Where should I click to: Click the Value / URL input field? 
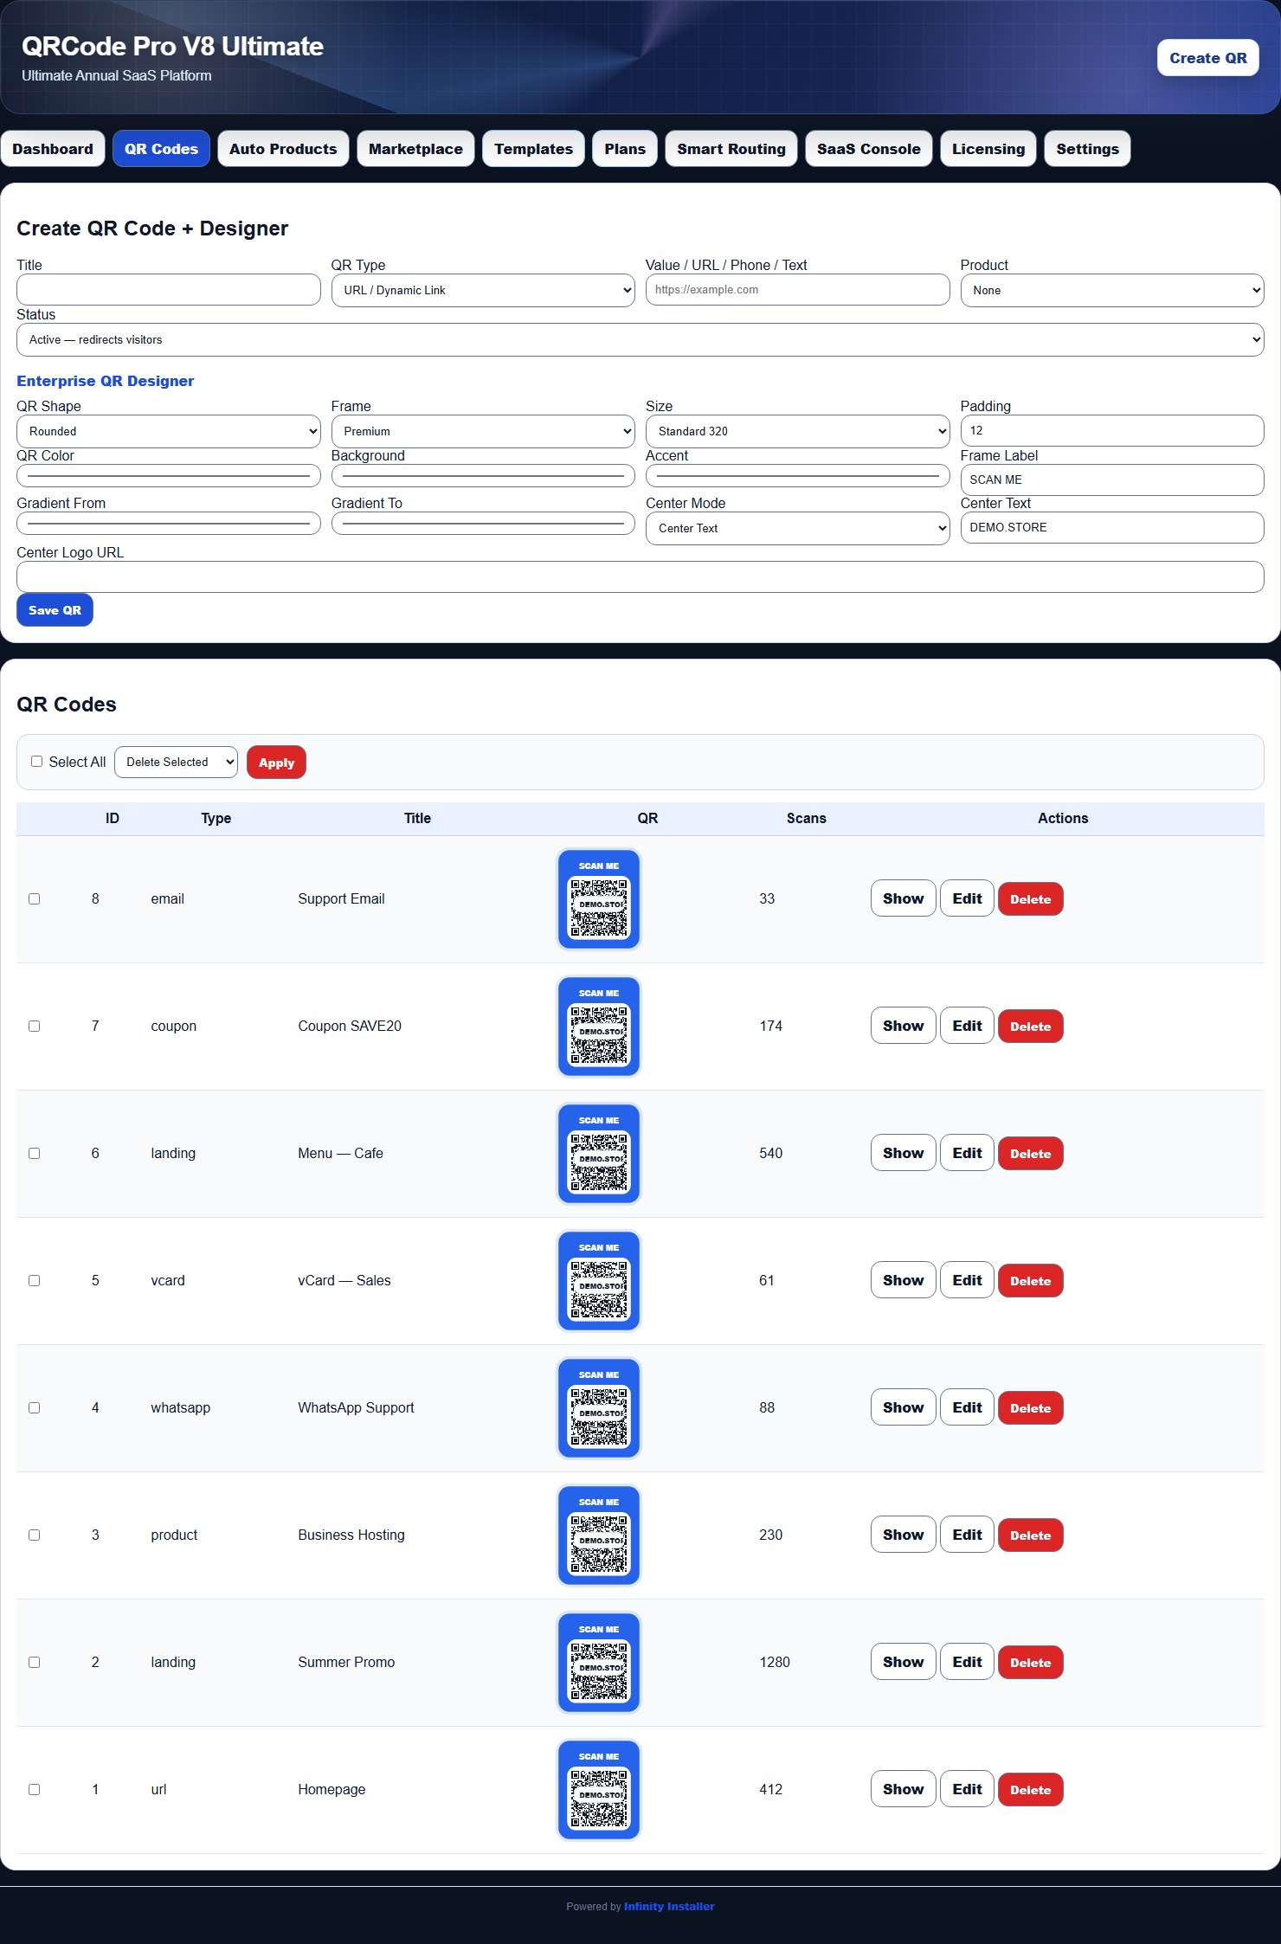pyautogui.click(x=798, y=290)
